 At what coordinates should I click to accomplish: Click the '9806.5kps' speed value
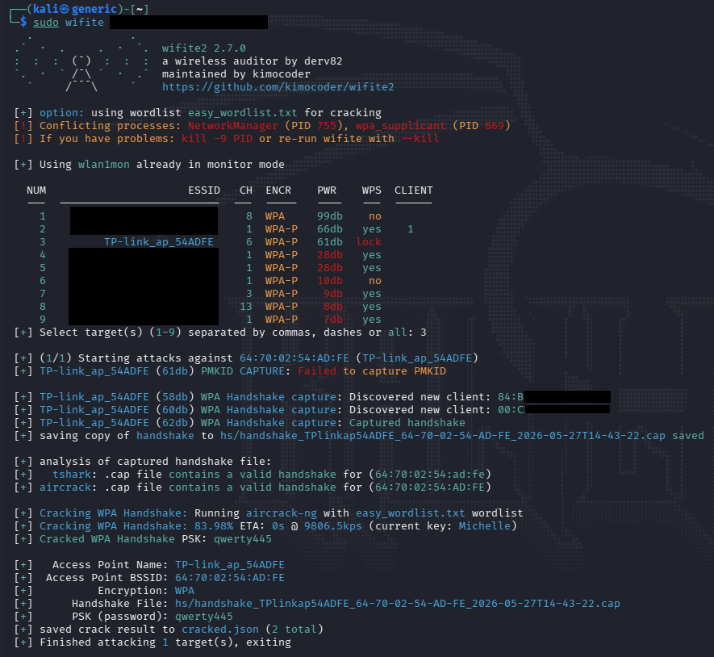[333, 525]
